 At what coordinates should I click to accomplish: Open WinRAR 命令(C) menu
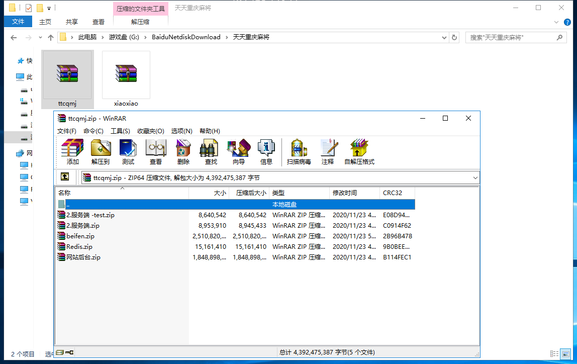[93, 131]
